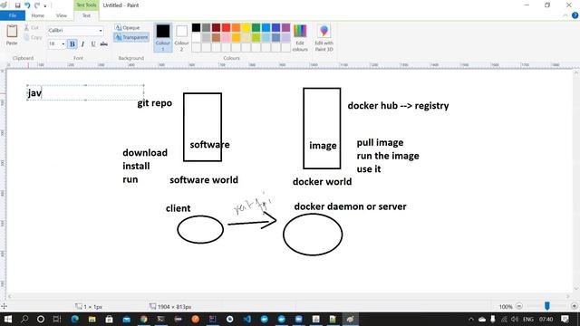This screenshot has height=326, width=580.
Task: Redo the last undone action
Action: (37, 5)
